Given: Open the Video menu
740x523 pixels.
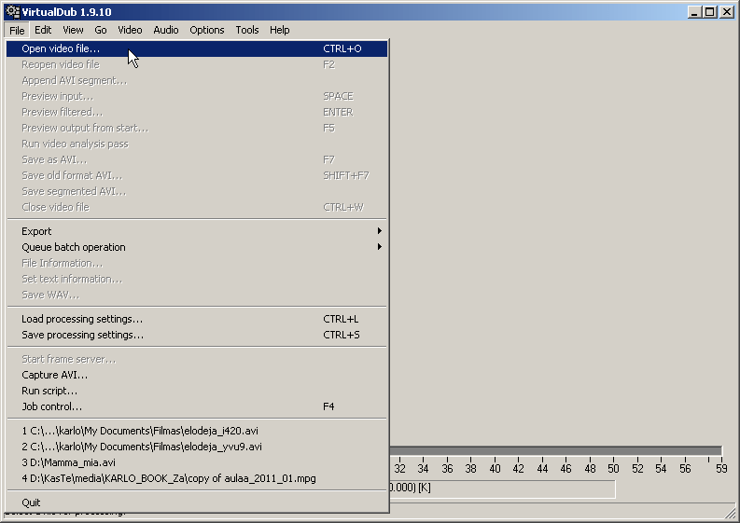Looking at the screenshot, I should coord(130,30).
